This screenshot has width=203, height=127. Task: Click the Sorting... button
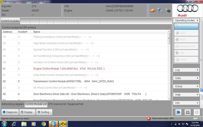[44, 112]
